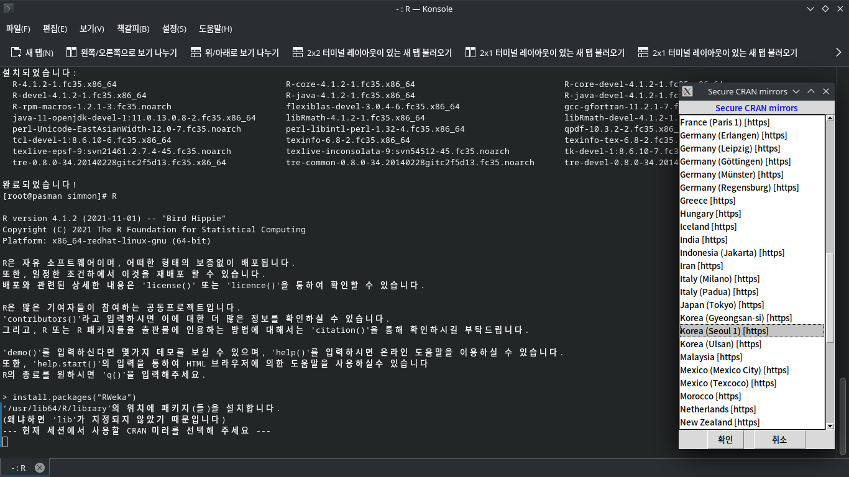Click mirror list scrollbar down arrow
Viewport: 849px width, 477px height.
click(x=830, y=425)
